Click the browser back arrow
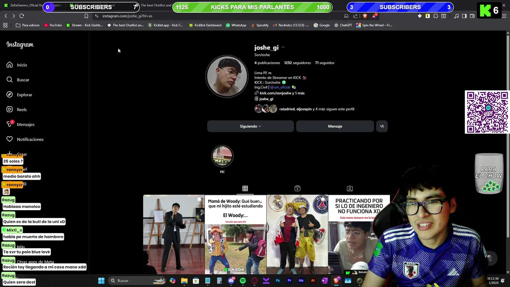The width and height of the screenshot is (510, 287). 6,16
